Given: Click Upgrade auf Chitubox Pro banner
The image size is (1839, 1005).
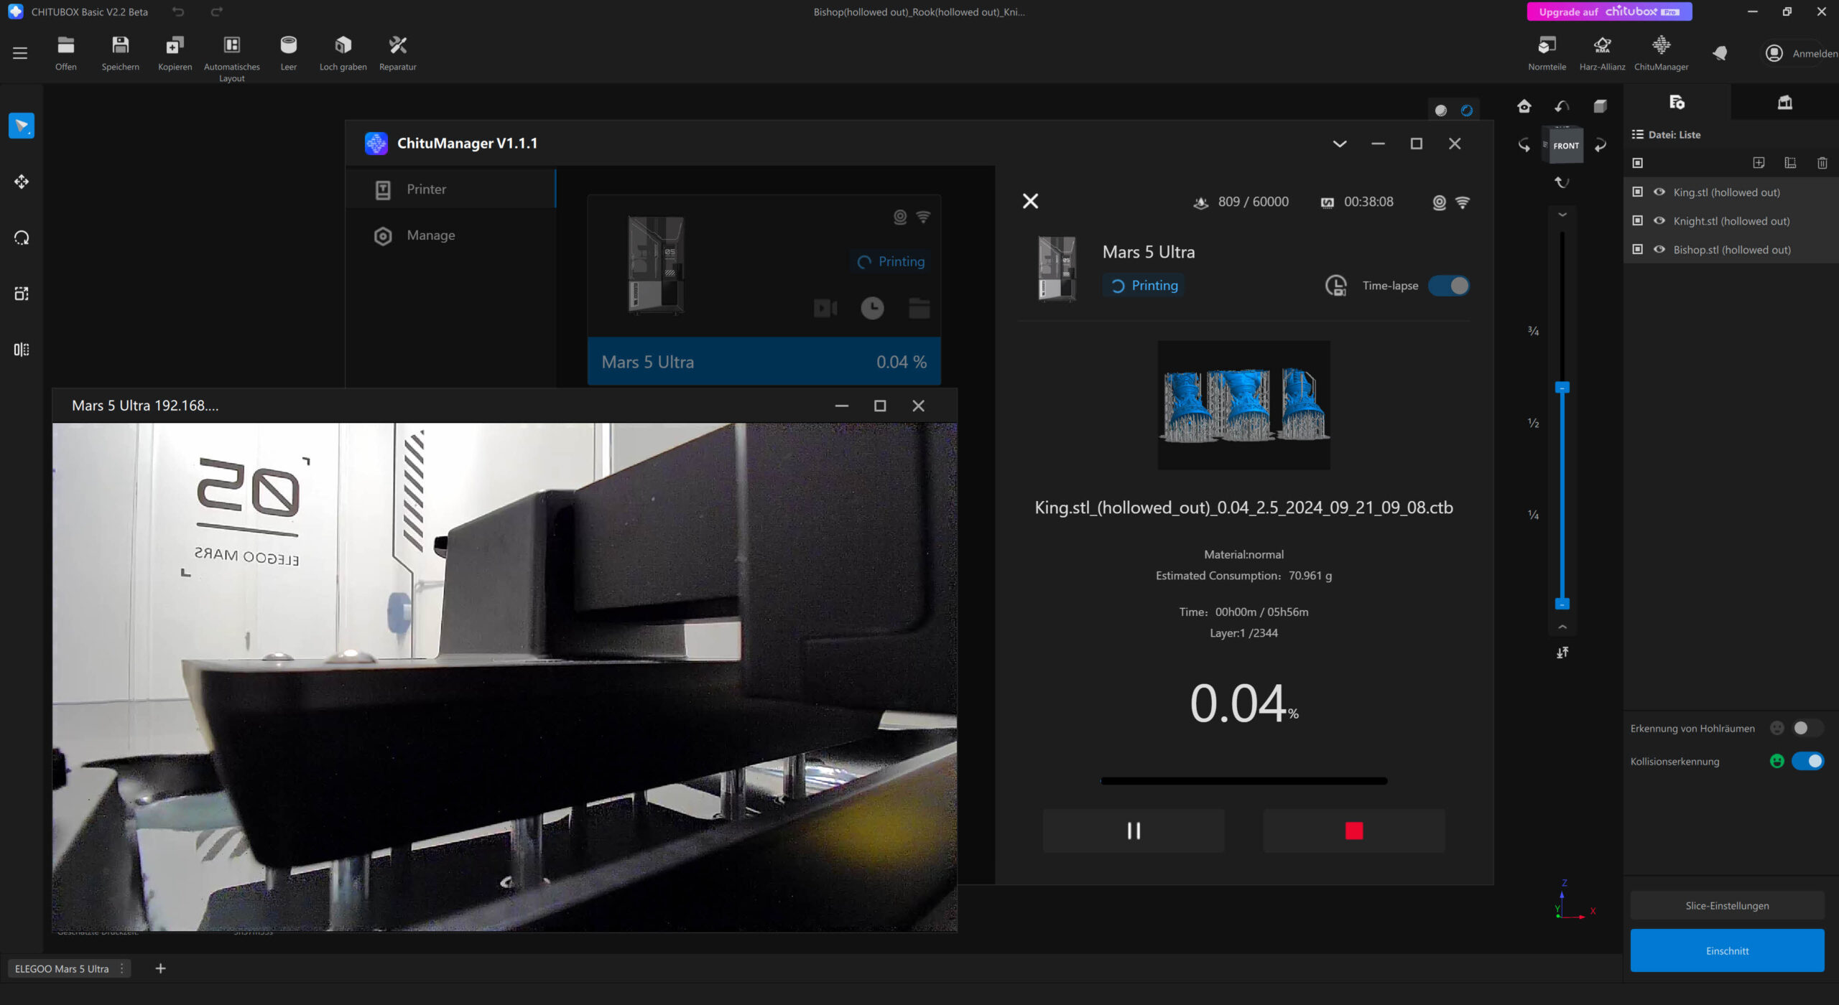Looking at the screenshot, I should pyautogui.click(x=1609, y=11).
